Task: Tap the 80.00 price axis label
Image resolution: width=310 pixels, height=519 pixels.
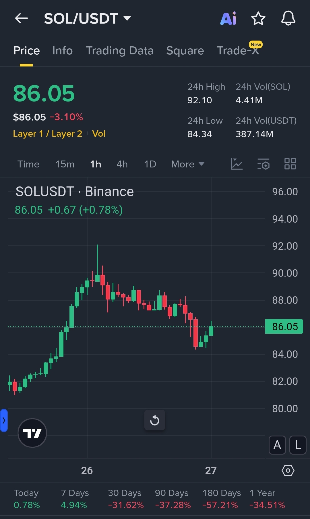Action: (285, 409)
